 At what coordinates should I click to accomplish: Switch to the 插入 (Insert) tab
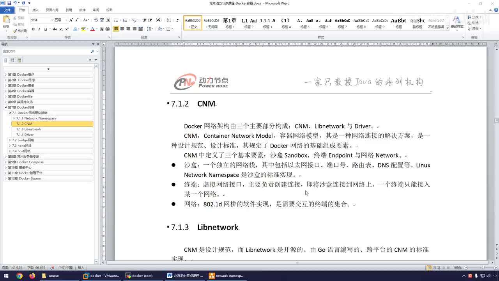(35, 10)
